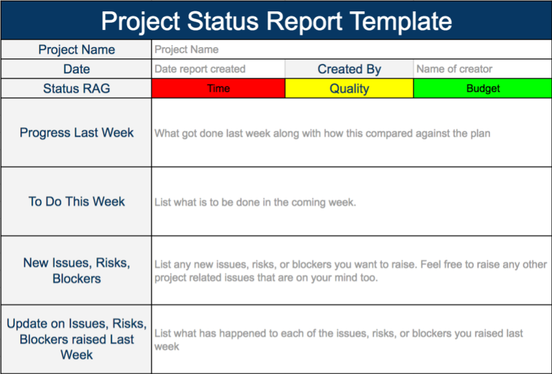Select the 'List what has happened' field
This screenshot has width=552, height=374.
click(x=351, y=339)
